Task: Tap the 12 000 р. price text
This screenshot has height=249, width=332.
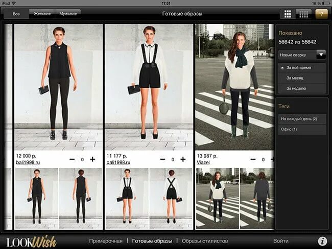Action: [26, 156]
